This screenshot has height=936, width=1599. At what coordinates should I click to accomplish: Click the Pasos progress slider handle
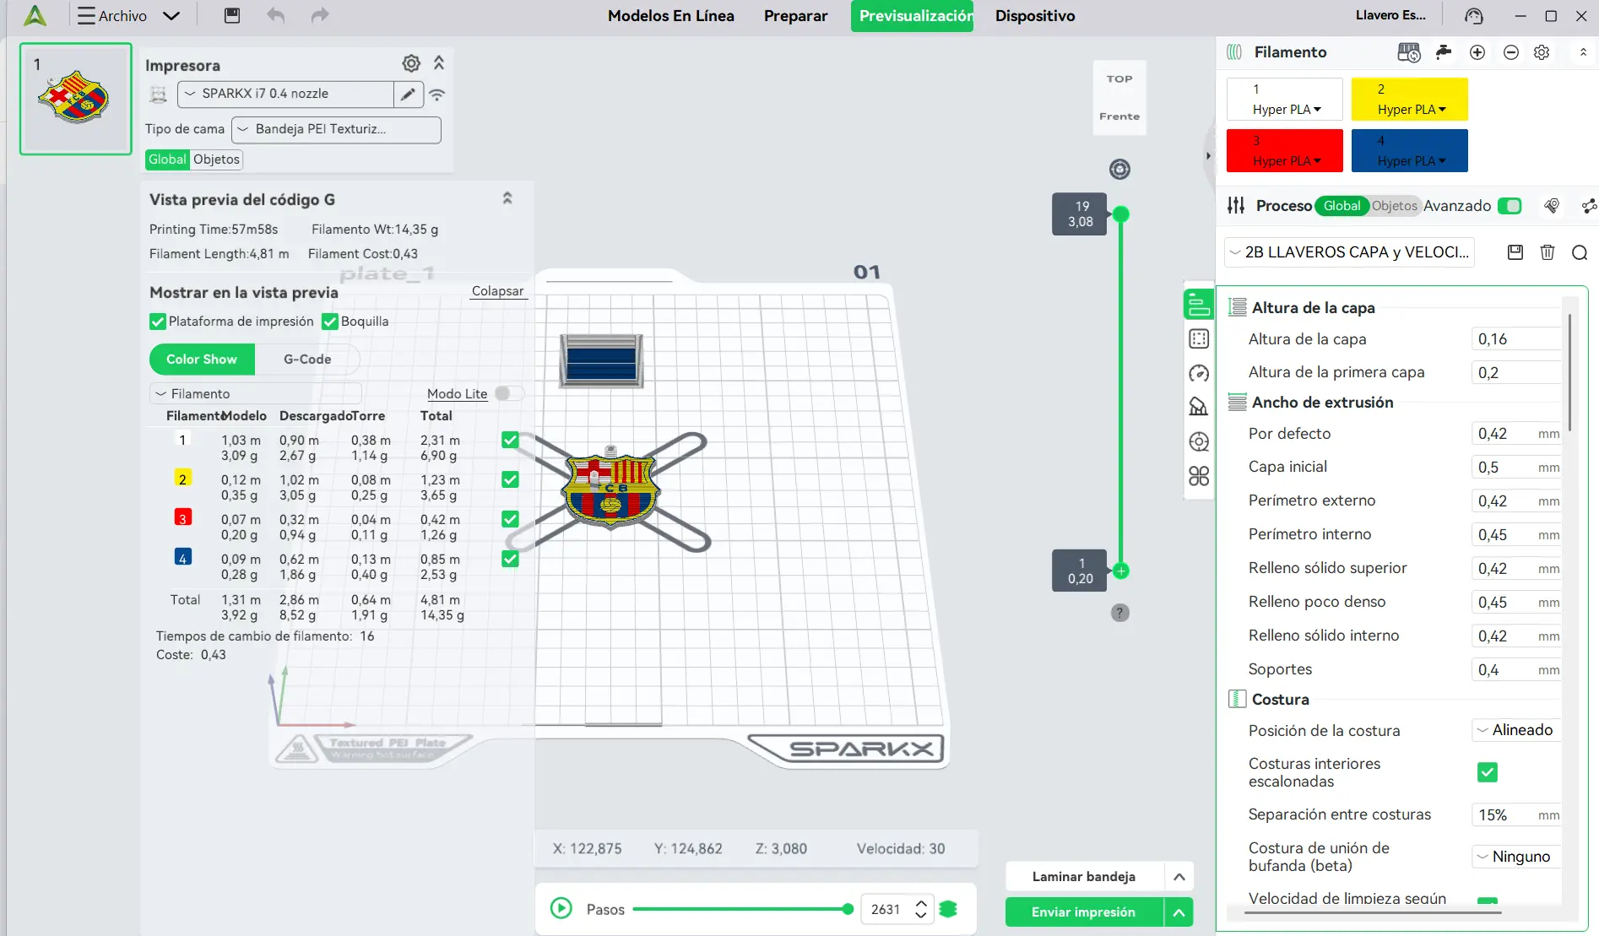tap(848, 909)
